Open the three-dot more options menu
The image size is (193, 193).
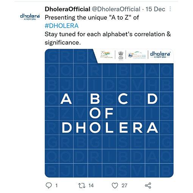point(170,9)
